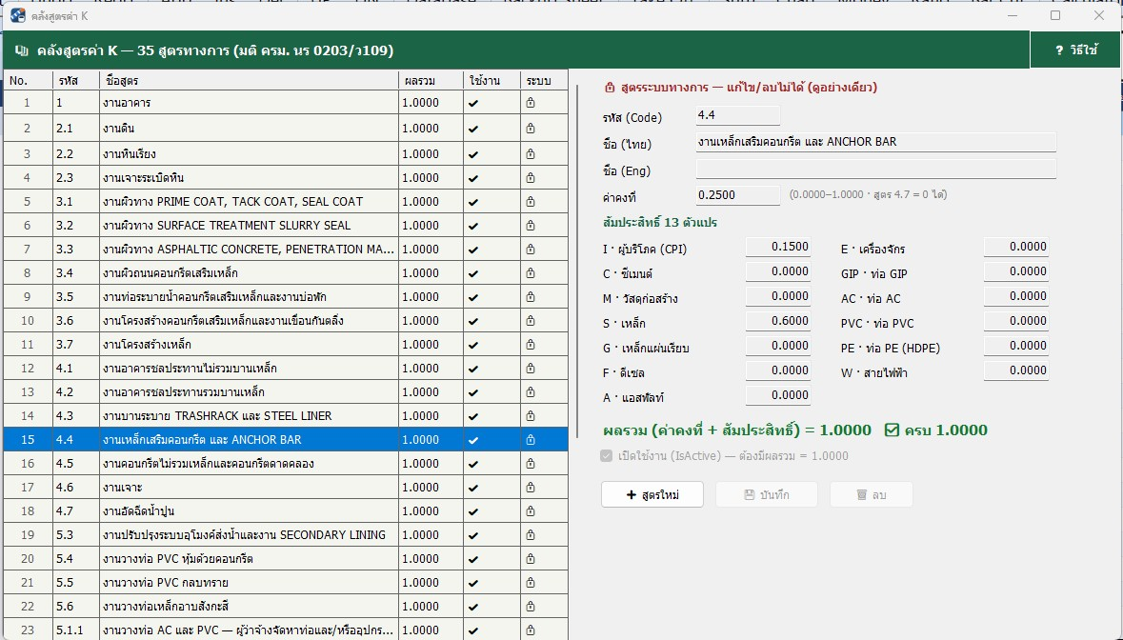Click the ลบ delete button
Image resolution: width=1123 pixels, height=640 pixels.
click(872, 494)
